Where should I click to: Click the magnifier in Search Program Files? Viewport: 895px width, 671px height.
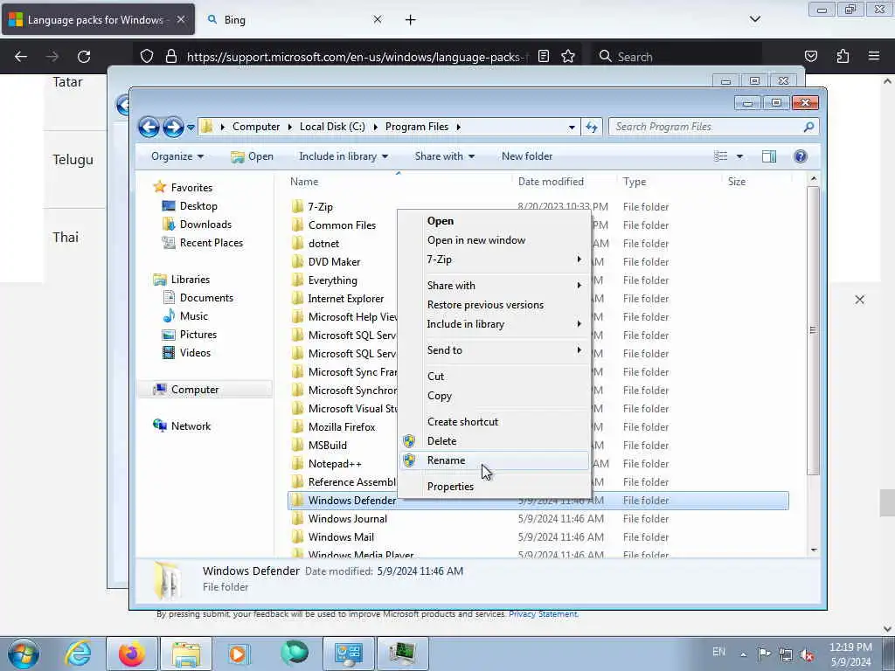(x=808, y=127)
